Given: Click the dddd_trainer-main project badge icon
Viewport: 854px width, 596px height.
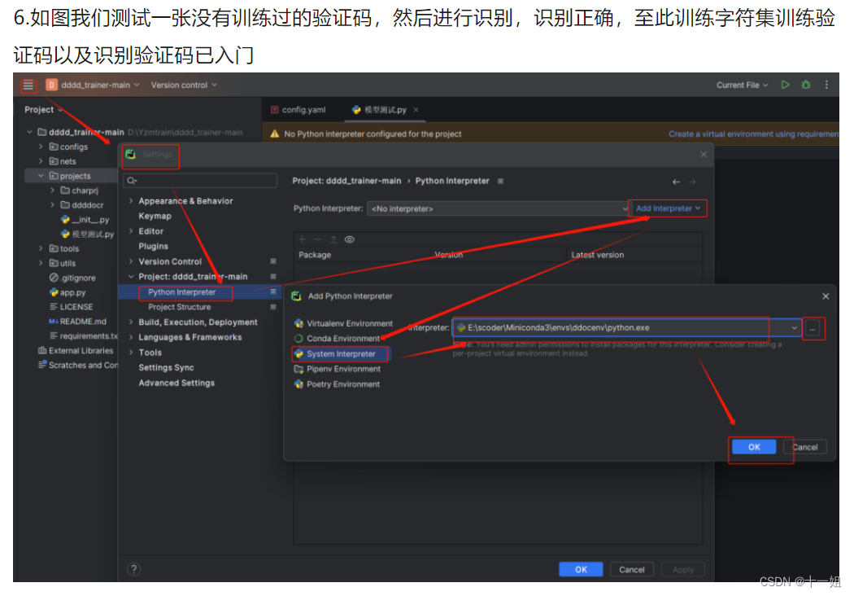Looking at the screenshot, I should pyautogui.click(x=52, y=85).
